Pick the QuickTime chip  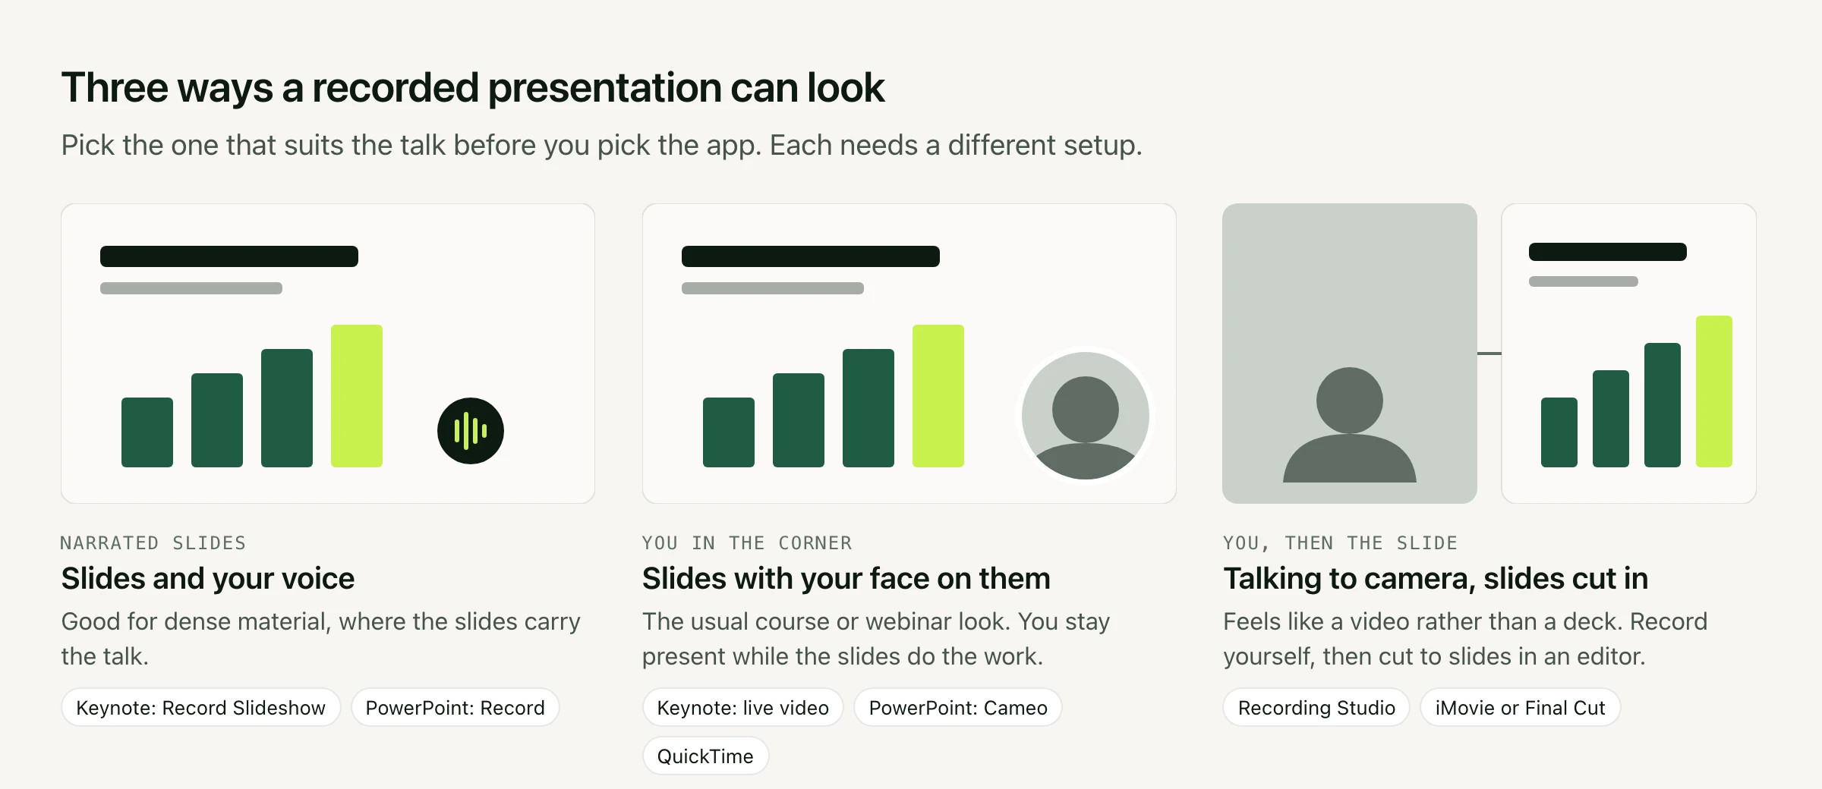click(x=706, y=756)
